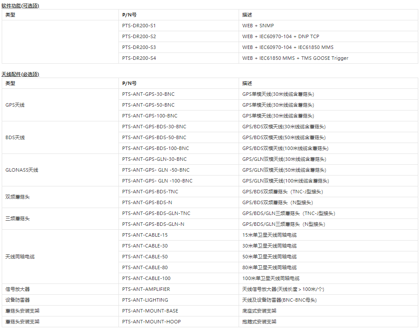420x329 pixels.
Task: Select the WEB + SNMP description
Action: [258, 26]
